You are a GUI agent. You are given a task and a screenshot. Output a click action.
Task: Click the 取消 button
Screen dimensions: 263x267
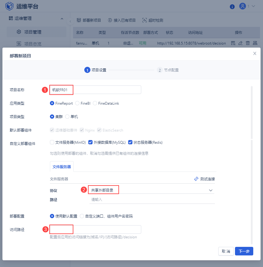pyautogui.click(x=226, y=251)
